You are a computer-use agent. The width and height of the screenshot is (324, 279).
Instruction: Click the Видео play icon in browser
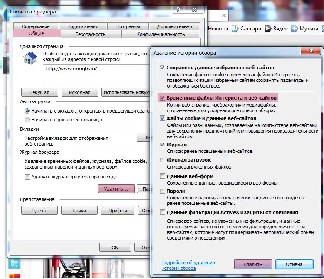268,29
